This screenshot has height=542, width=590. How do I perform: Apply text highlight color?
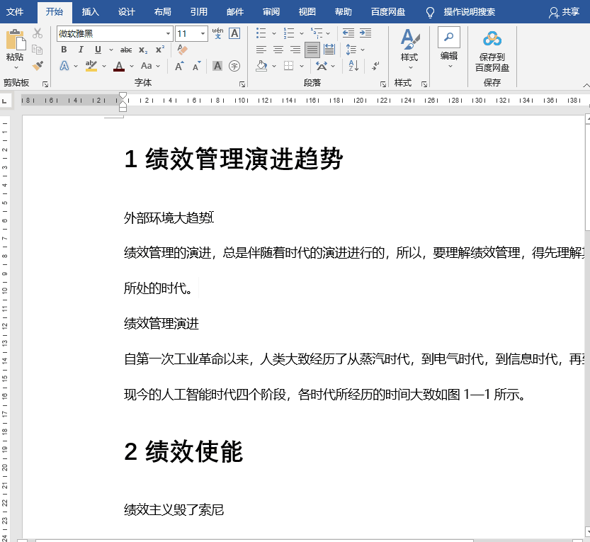click(91, 65)
